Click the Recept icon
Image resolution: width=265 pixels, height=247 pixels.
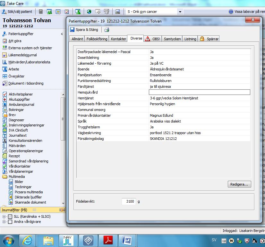(5, 156)
